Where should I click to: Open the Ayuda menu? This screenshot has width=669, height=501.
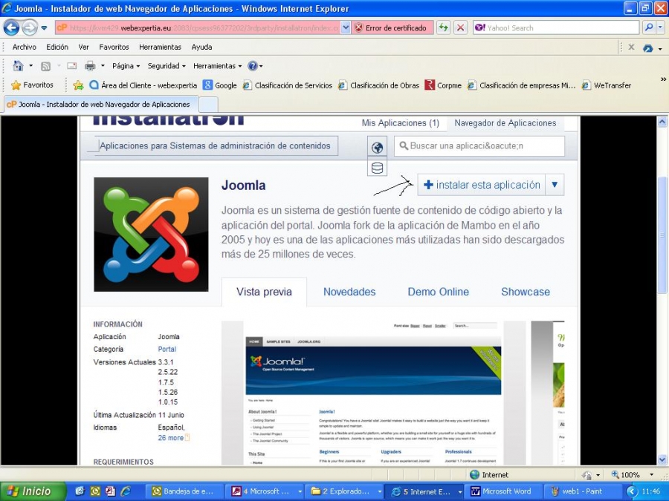click(x=201, y=48)
